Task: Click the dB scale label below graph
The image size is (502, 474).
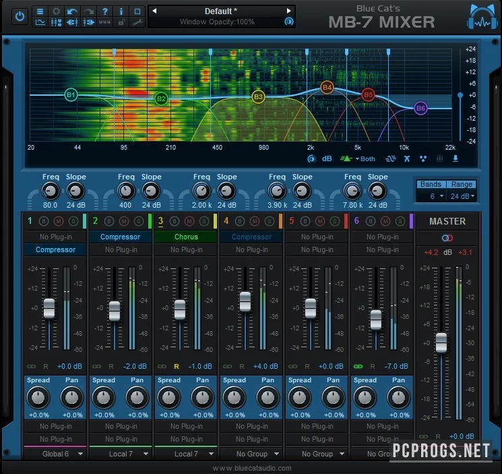Action: click(327, 158)
